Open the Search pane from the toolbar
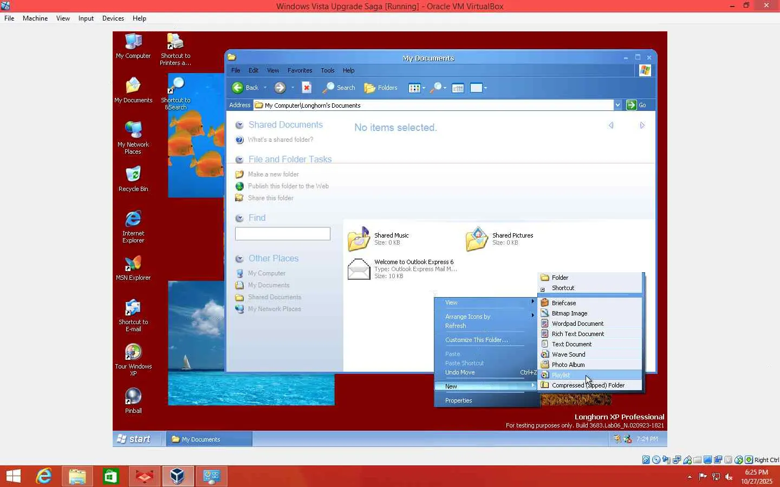 (x=339, y=88)
